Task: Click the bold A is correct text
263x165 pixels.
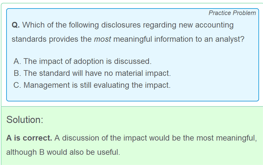Action: coord(29,138)
